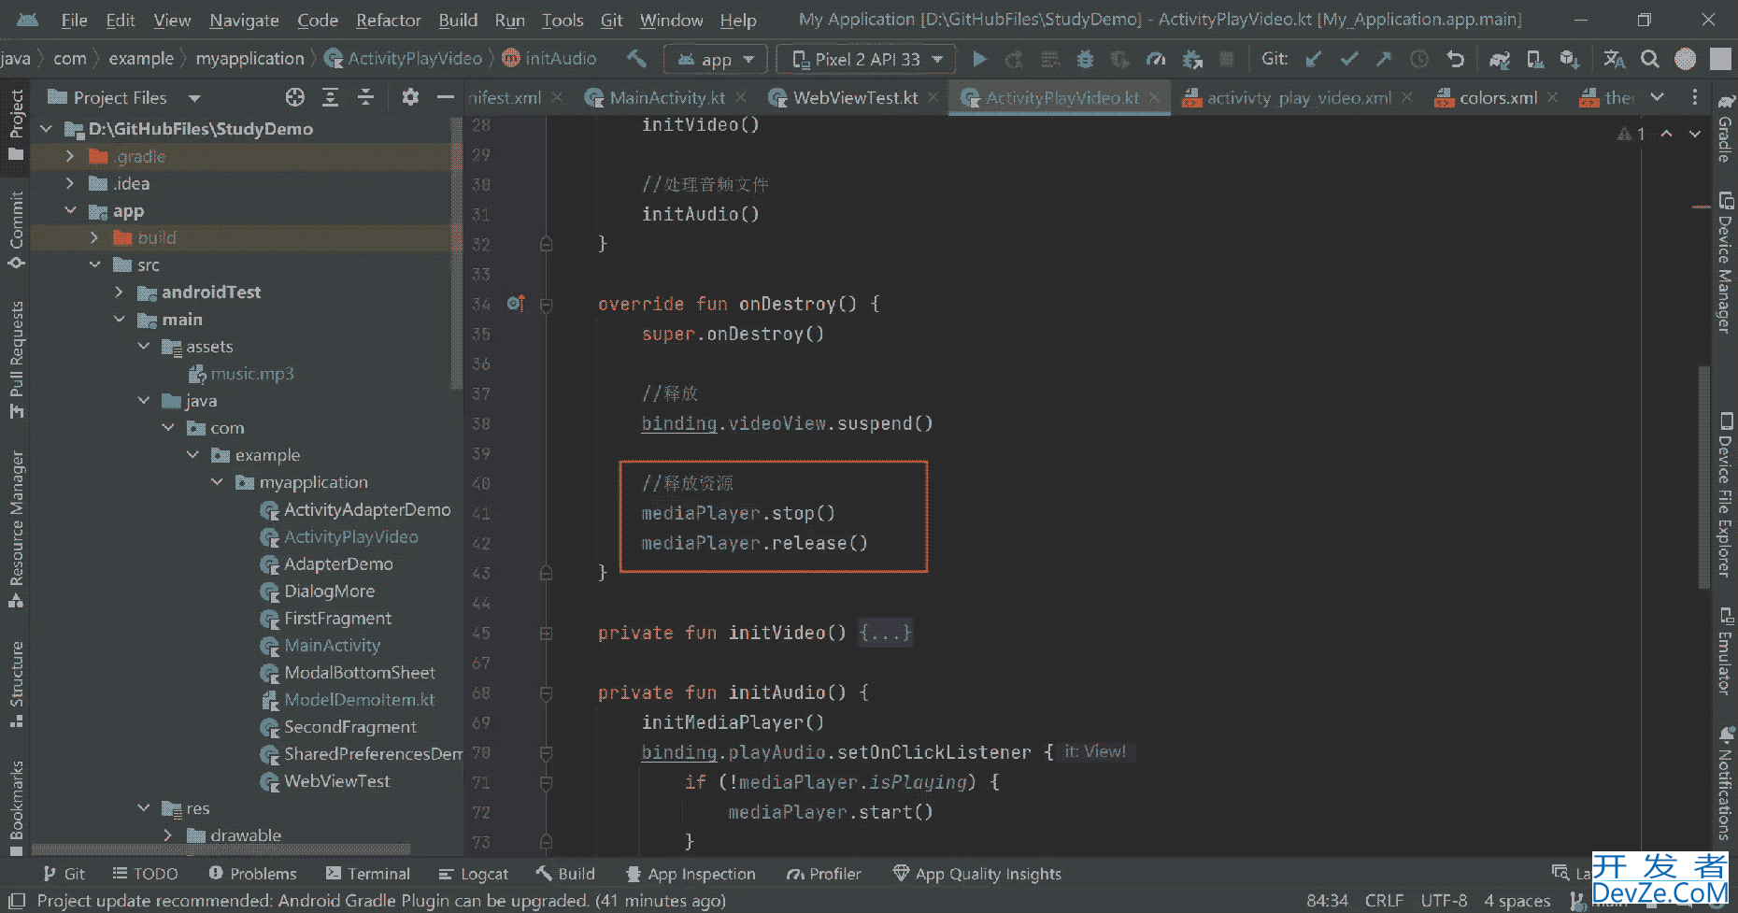This screenshot has width=1738, height=913.
Task: Open Device Manager icon in the top toolbar
Action: (1534, 59)
